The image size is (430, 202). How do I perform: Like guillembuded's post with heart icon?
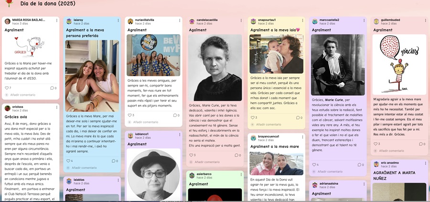[x=376, y=144]
